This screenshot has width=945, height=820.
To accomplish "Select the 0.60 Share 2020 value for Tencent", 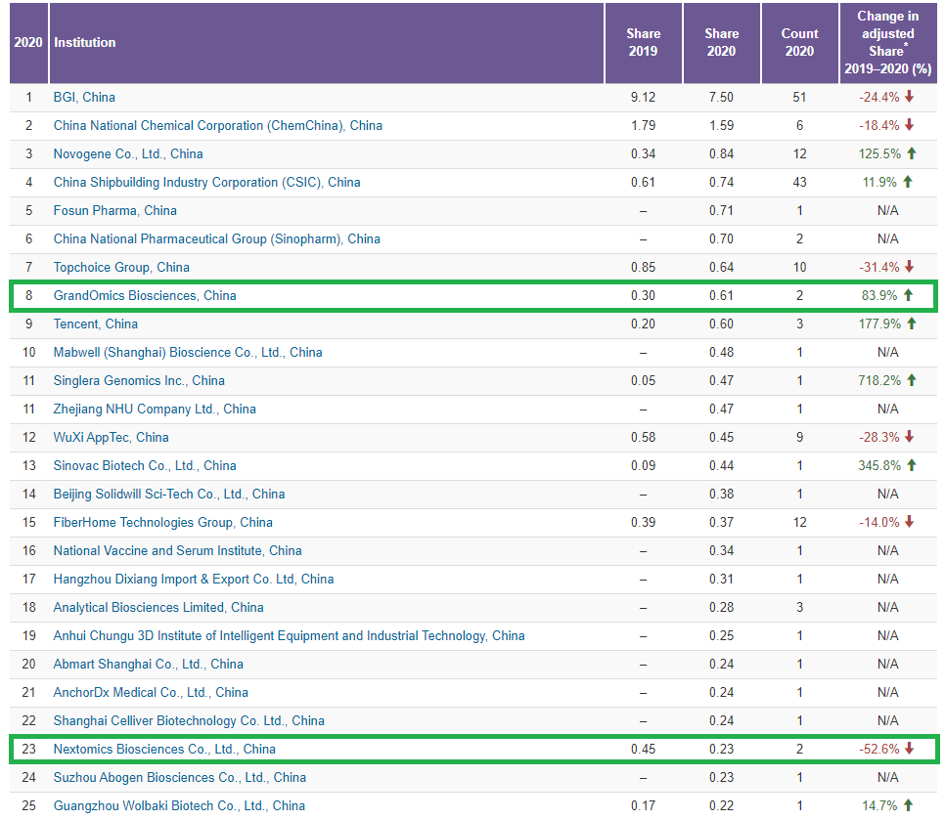I will [721, 324].
